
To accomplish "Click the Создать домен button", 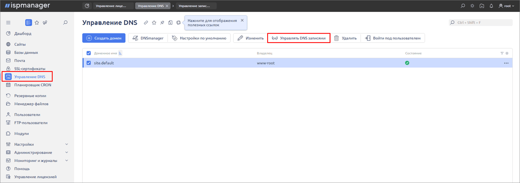I will click(104, 38).
